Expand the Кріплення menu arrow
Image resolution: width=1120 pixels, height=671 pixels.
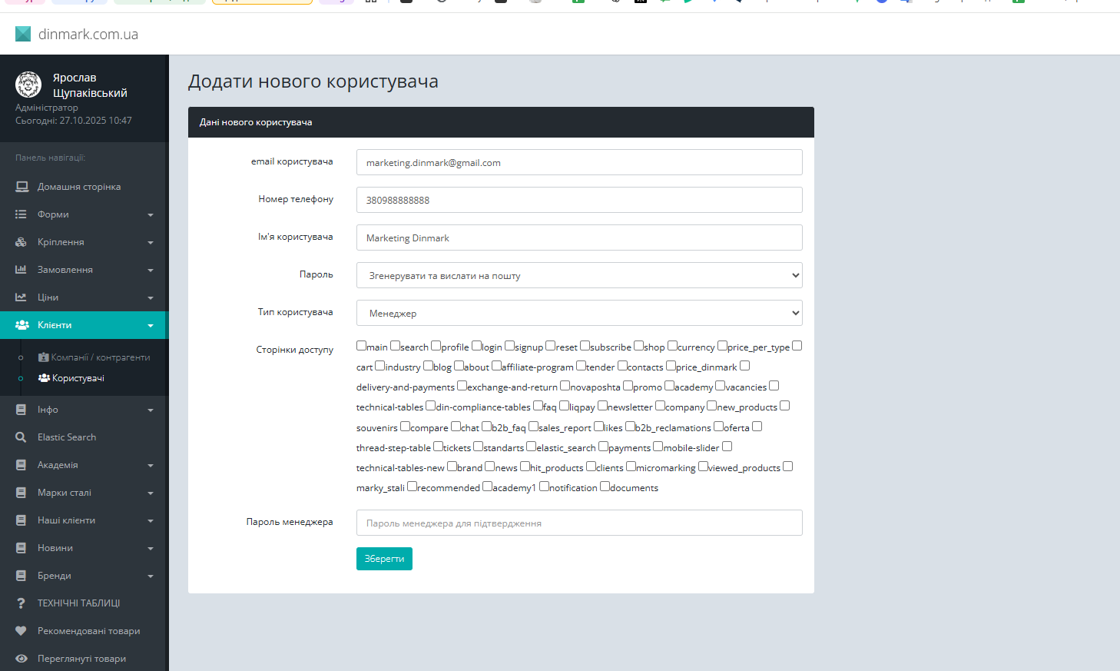(x=151, y=243)
